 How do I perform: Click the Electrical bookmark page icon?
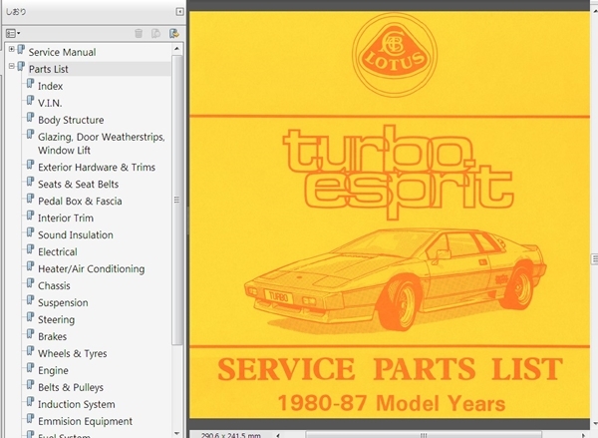pos(30,249)
